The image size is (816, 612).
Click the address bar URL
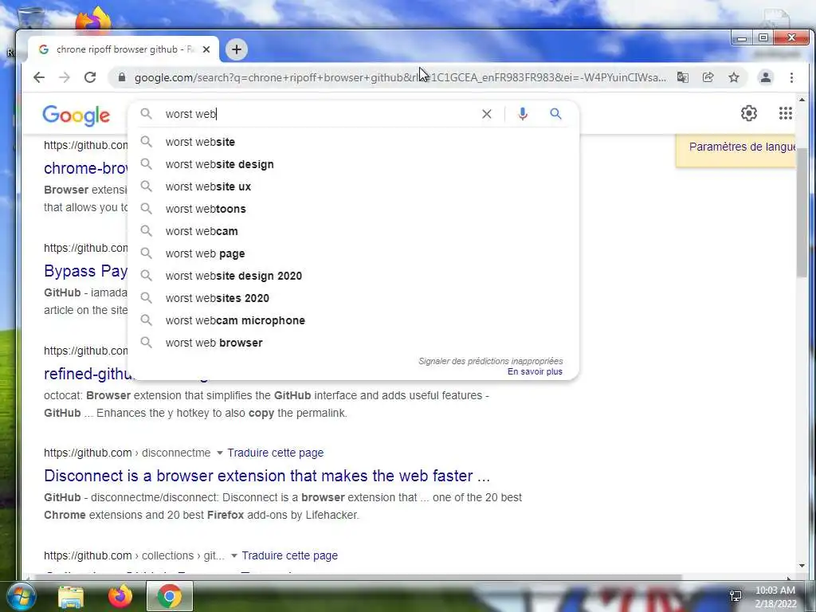pyautogui.click(x=400, y=77)
